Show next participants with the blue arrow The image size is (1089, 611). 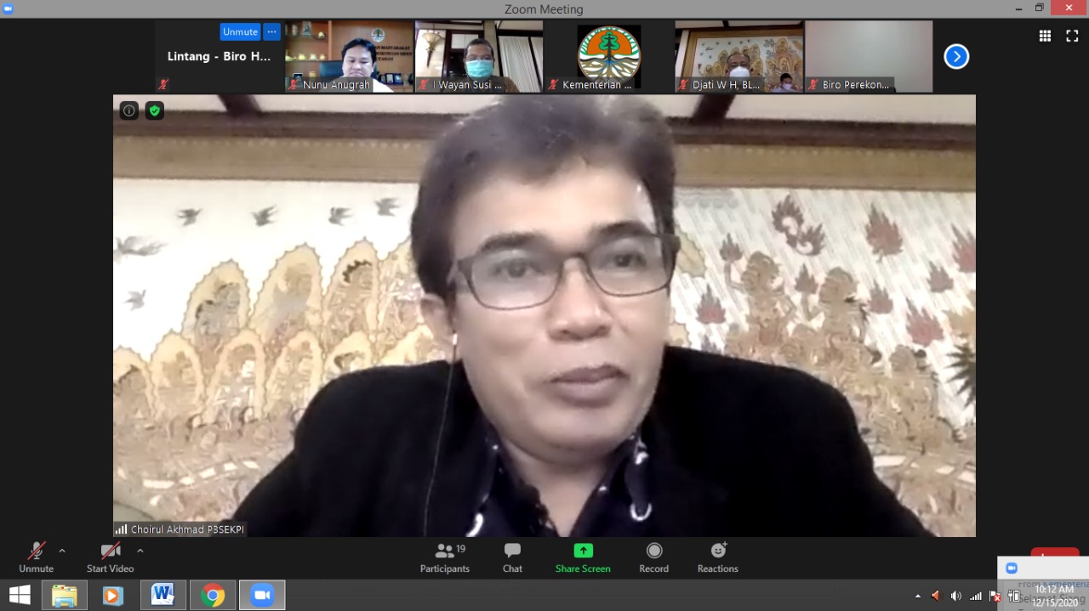pos(956,57)
